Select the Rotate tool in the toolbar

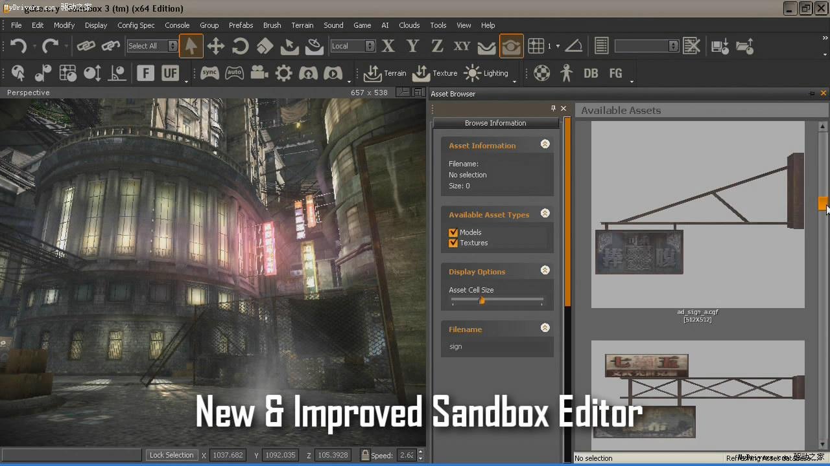240,46
